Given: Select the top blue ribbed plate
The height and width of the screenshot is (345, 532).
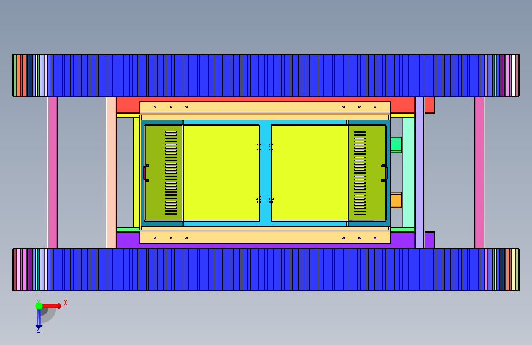Looking at the screenshot, I should [266, 76].
